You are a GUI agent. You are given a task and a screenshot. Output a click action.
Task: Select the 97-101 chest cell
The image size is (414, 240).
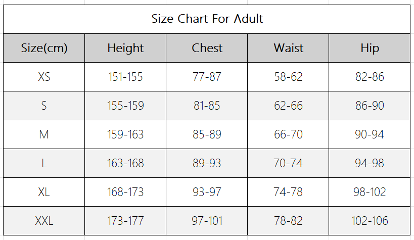pos(207,221)
